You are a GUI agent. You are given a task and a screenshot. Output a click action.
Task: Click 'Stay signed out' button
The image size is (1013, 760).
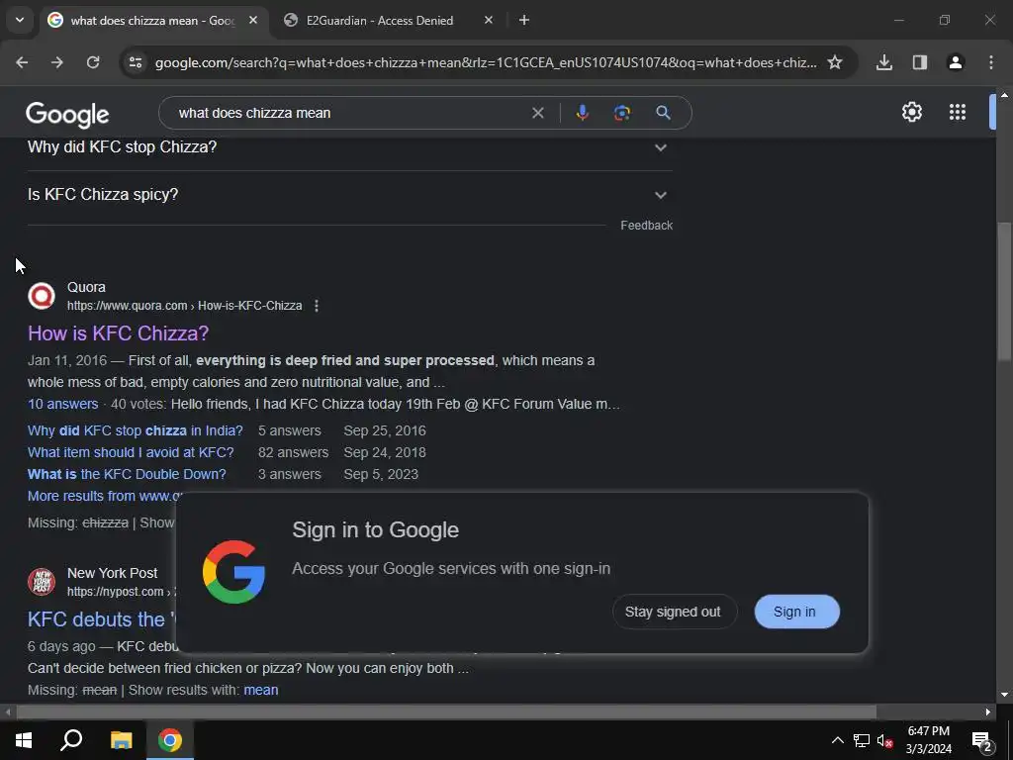[x=674, y=612]
